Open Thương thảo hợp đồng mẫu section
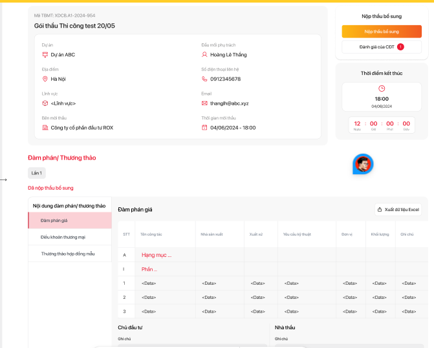The width and height of the screenshot is (434, 348). (x=69, y=254)
